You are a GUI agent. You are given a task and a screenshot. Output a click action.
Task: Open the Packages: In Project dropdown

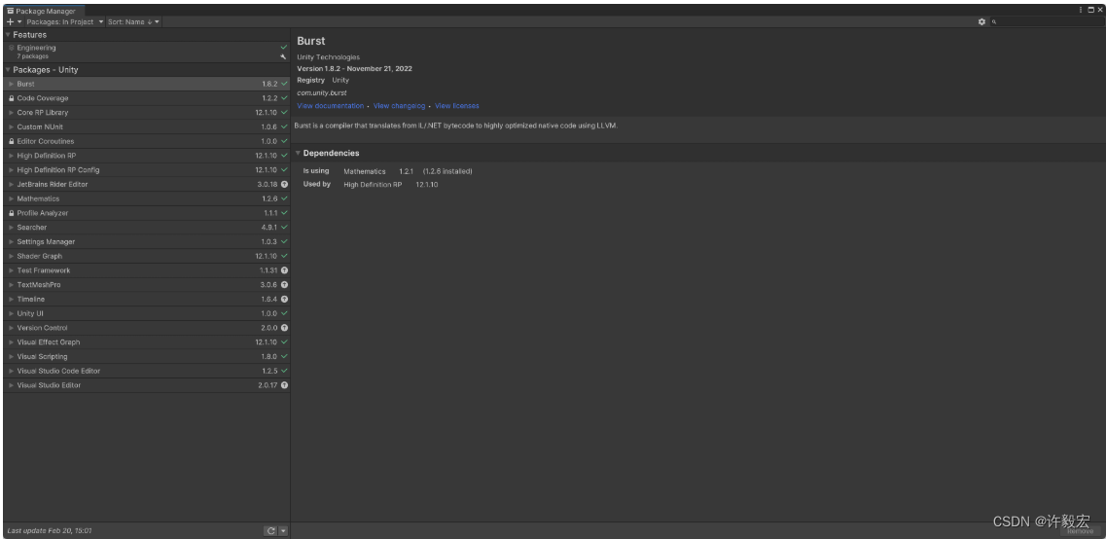(65, 21)
